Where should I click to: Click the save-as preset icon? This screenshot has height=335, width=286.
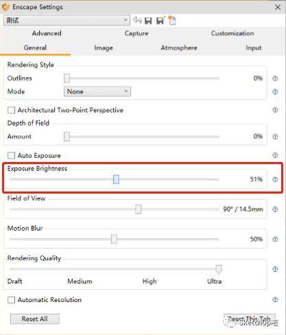click(160, 21)
